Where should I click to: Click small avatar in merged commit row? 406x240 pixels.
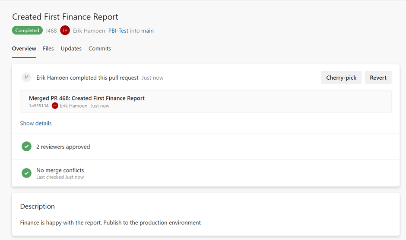(55, 106)
